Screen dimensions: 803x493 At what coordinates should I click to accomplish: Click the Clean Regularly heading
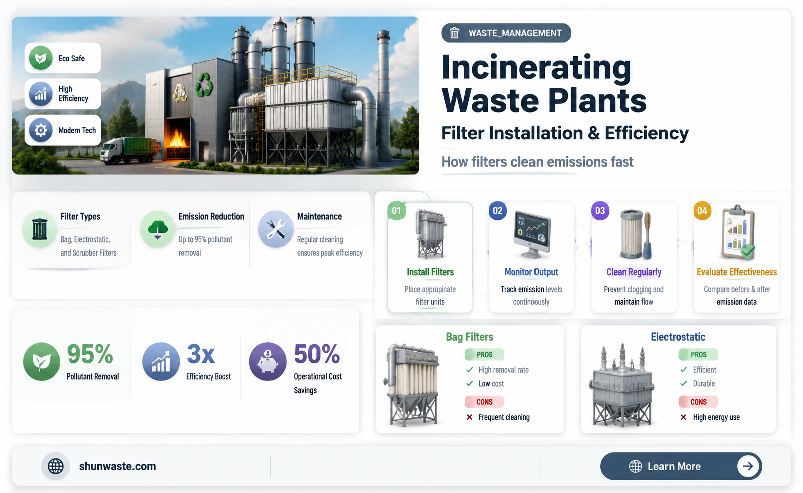634,272
